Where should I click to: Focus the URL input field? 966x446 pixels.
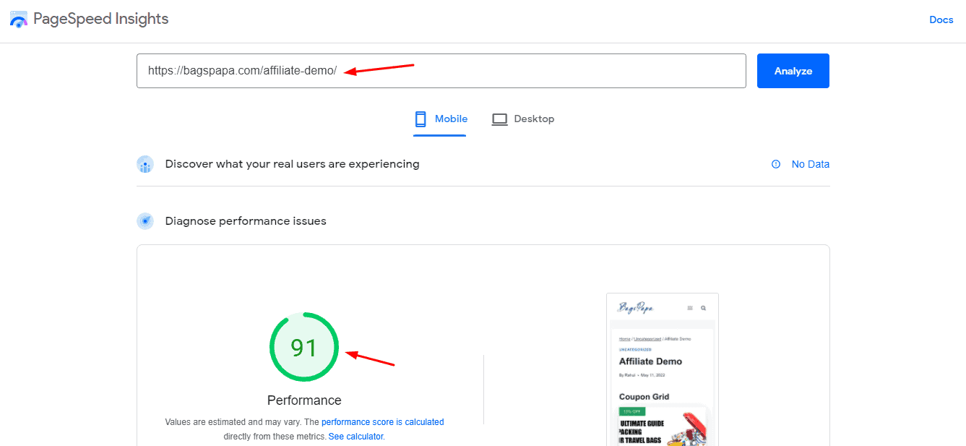coord(441,71)
